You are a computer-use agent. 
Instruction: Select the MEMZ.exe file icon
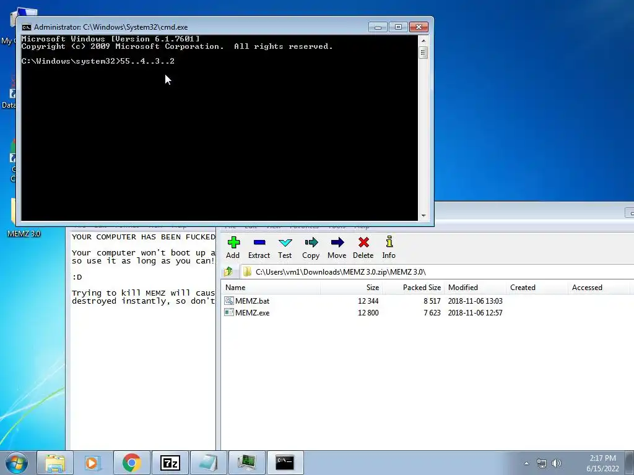[229, 312]
